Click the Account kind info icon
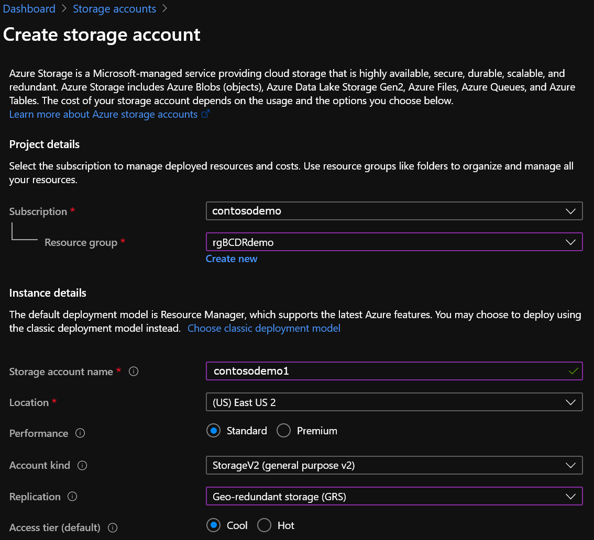Viewport: 594px width, 540px height. 82,465
